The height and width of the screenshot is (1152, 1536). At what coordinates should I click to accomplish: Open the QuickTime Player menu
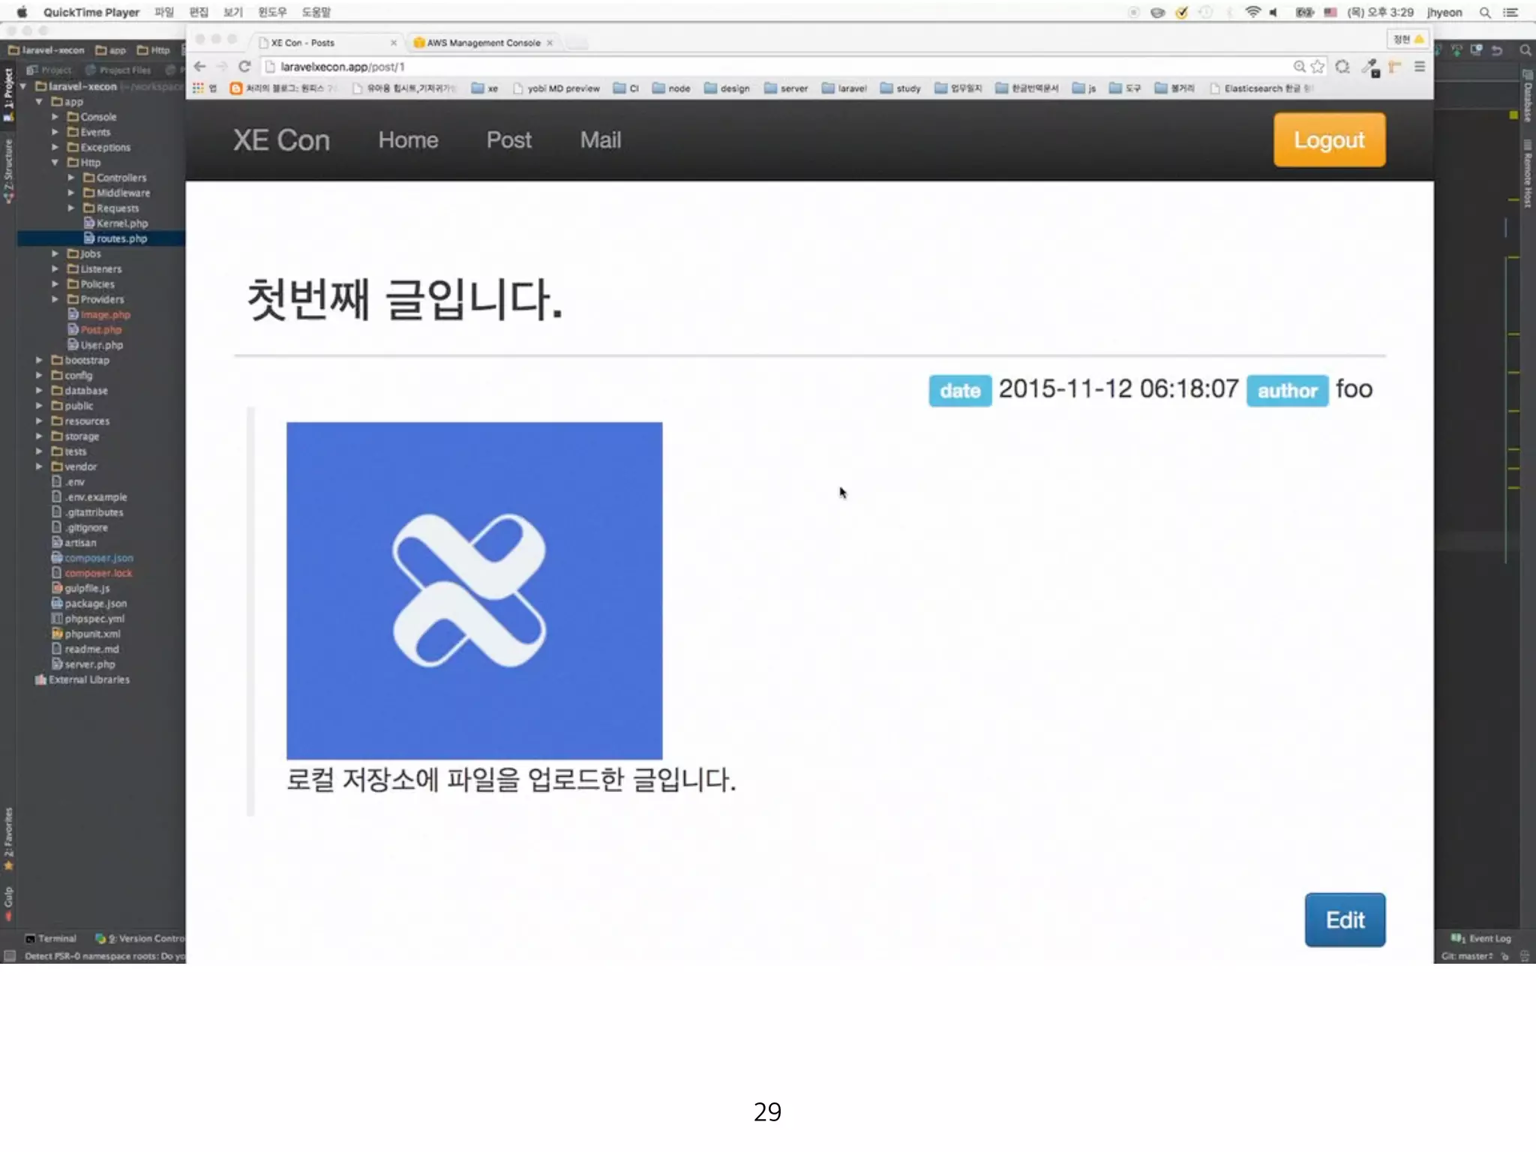pyautogui.click(x=91, y=12)
